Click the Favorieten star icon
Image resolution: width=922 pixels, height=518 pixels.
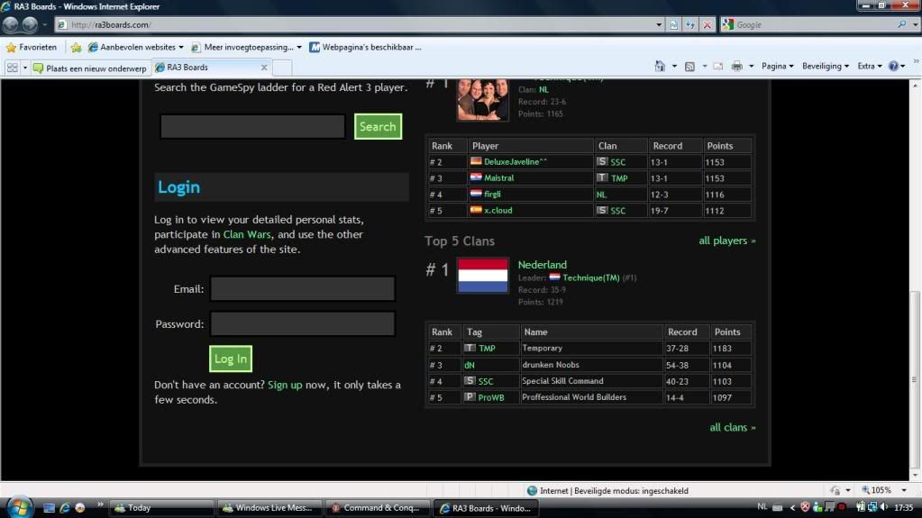pyautogui.click(x=11, y=47)
